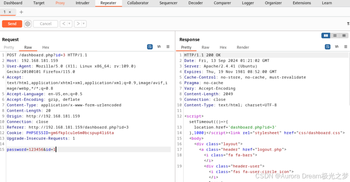Select Request Raw view

[28, 47]
